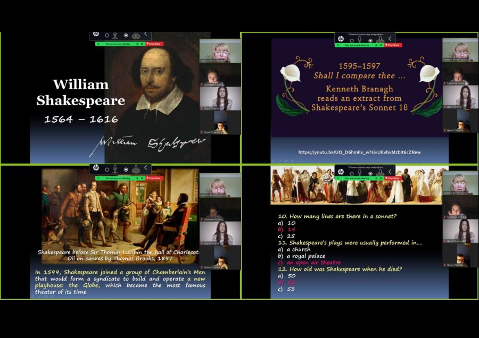Choose the conference microphone icon above the Thomas Lucy painting
Image resolution: width=479 pixels, height=338 pixels.
click(136, 169)
